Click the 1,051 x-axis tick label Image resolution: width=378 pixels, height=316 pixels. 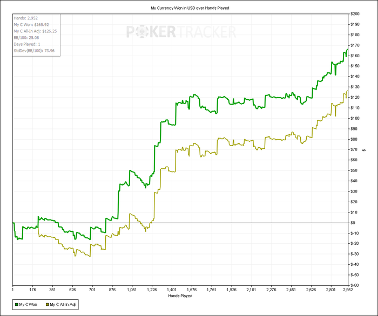132,290
